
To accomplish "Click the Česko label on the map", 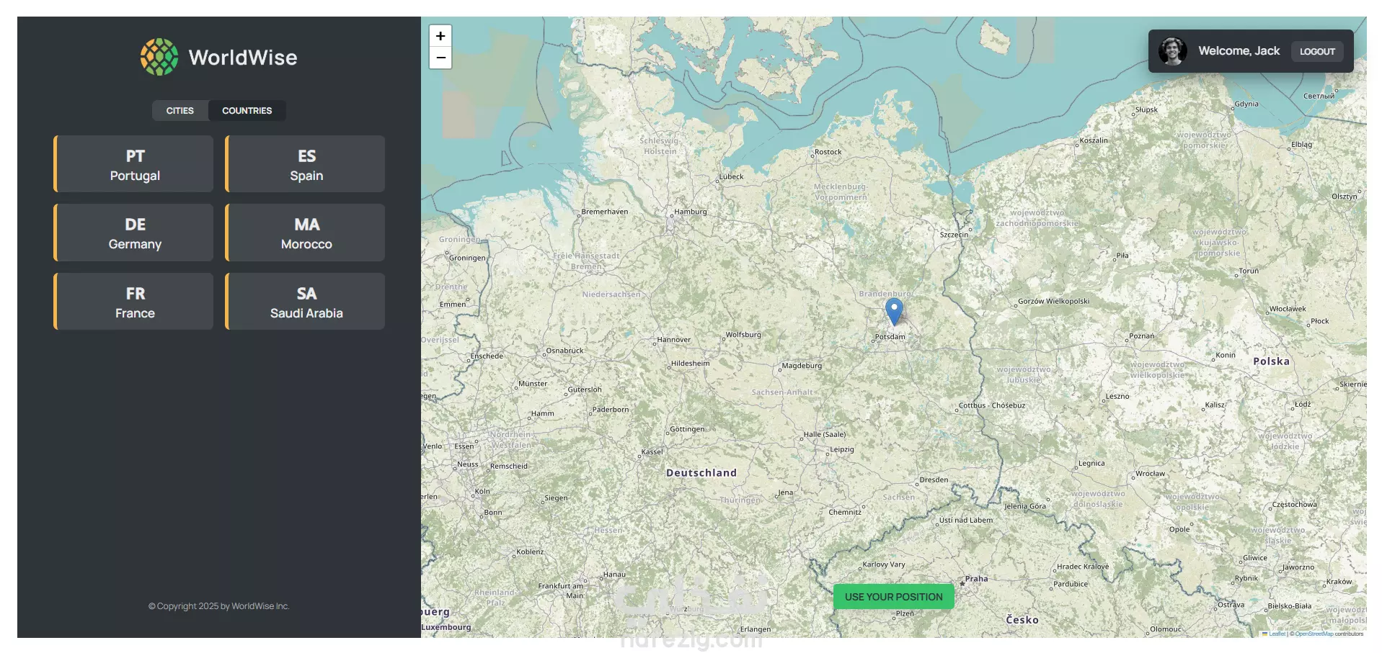I will pos(1022,620).
